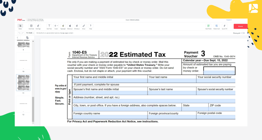Click the thumbnail panel scrollbar
Screen dimensions: 262x140
tap(33, 109)
